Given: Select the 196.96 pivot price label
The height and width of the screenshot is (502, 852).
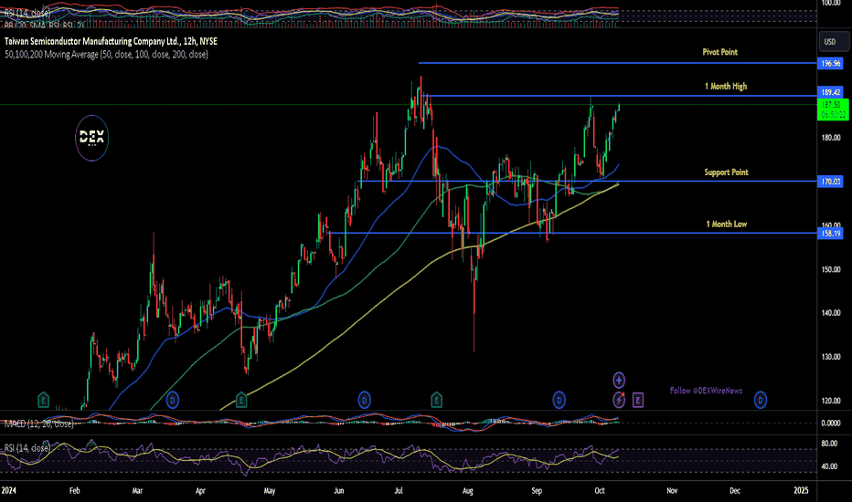Looking at the screenshot, I should [x=830, y=64].
